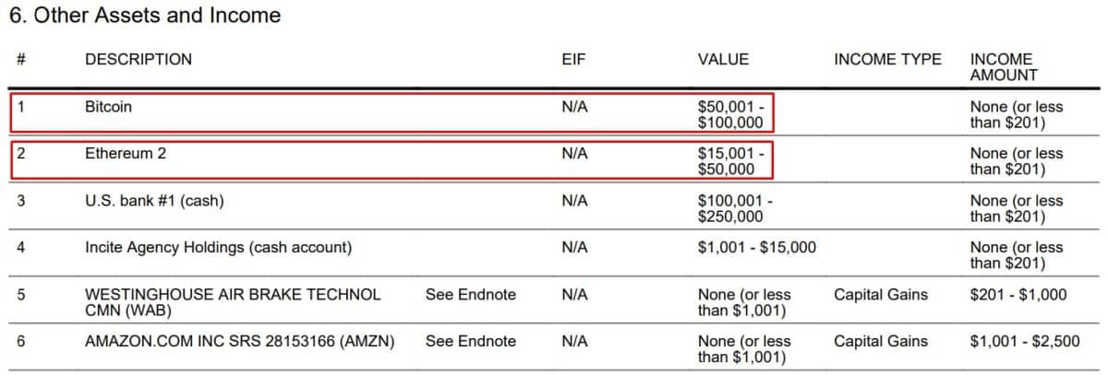Click the $1,001 - $2,500 income amount
This screenshot has width=1108, height=375.
click(1025, 342)
